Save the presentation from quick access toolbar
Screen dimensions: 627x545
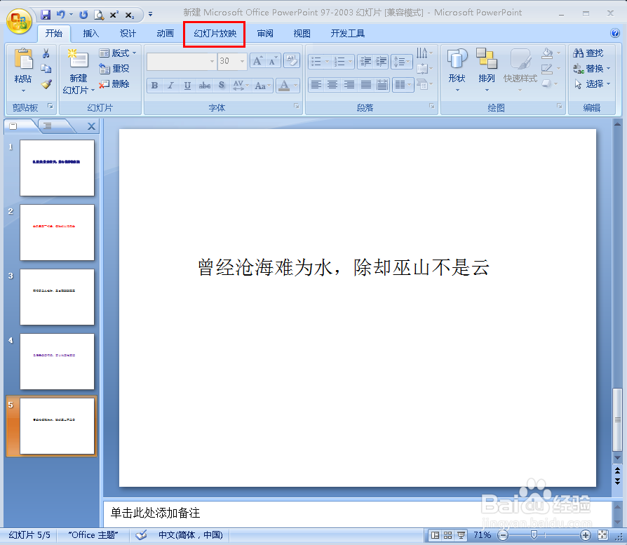click(46, 15)
